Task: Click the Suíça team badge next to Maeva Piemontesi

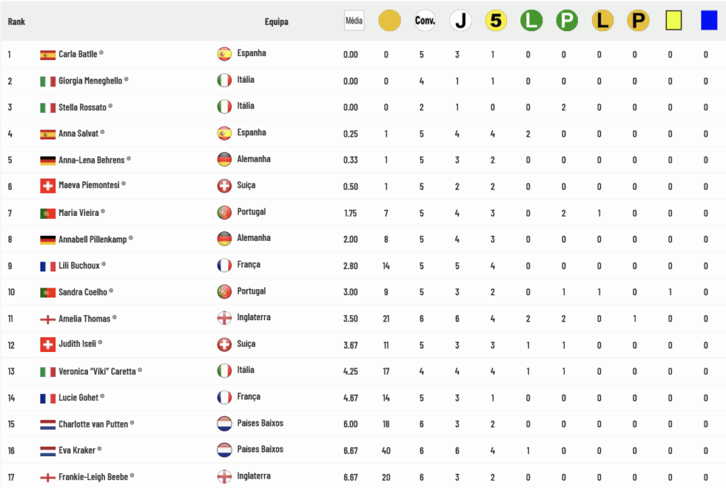Action: pos(225,186)
